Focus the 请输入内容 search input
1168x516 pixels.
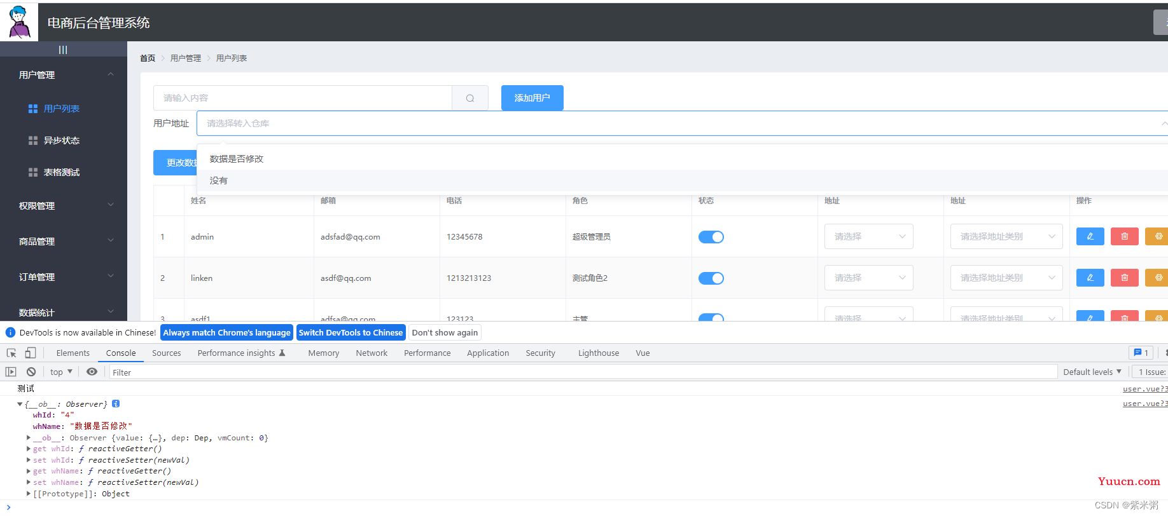(x=303, y=98)
